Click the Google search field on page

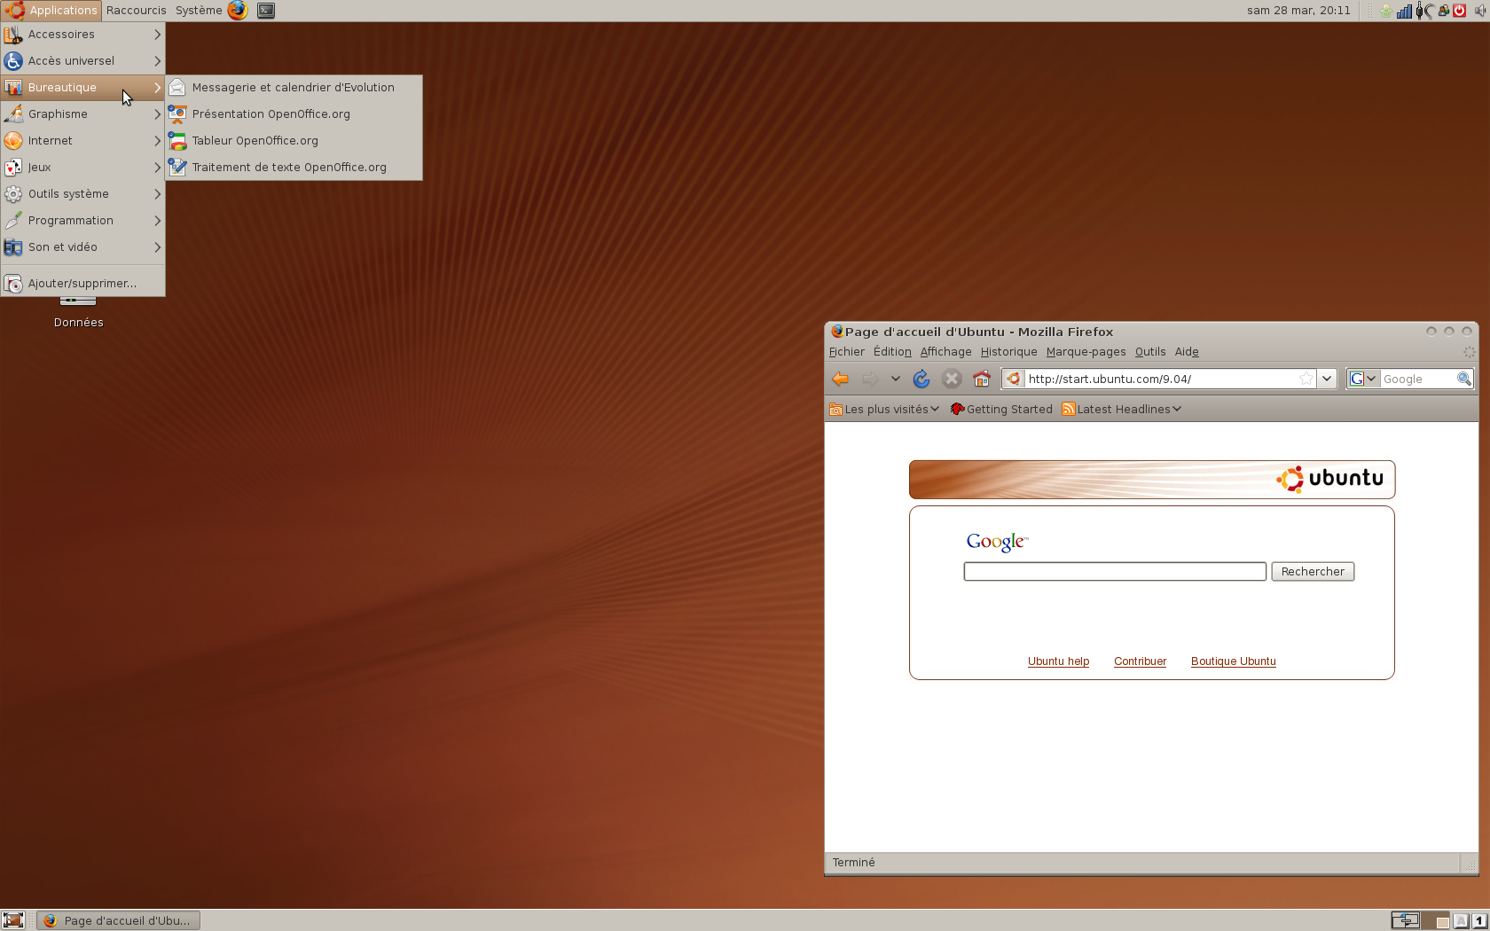pyautogui.click(x=1115, y=572)
